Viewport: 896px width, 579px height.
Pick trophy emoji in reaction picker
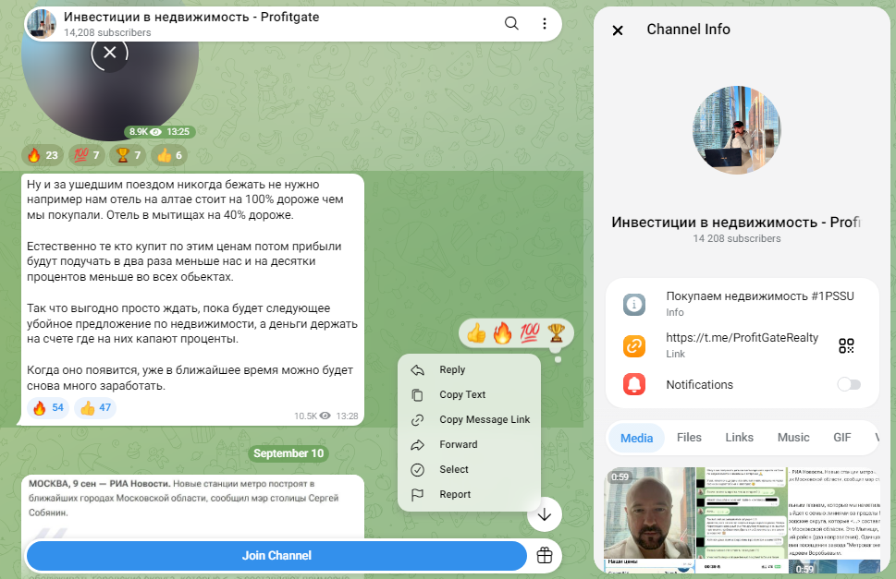coord(556,332)
